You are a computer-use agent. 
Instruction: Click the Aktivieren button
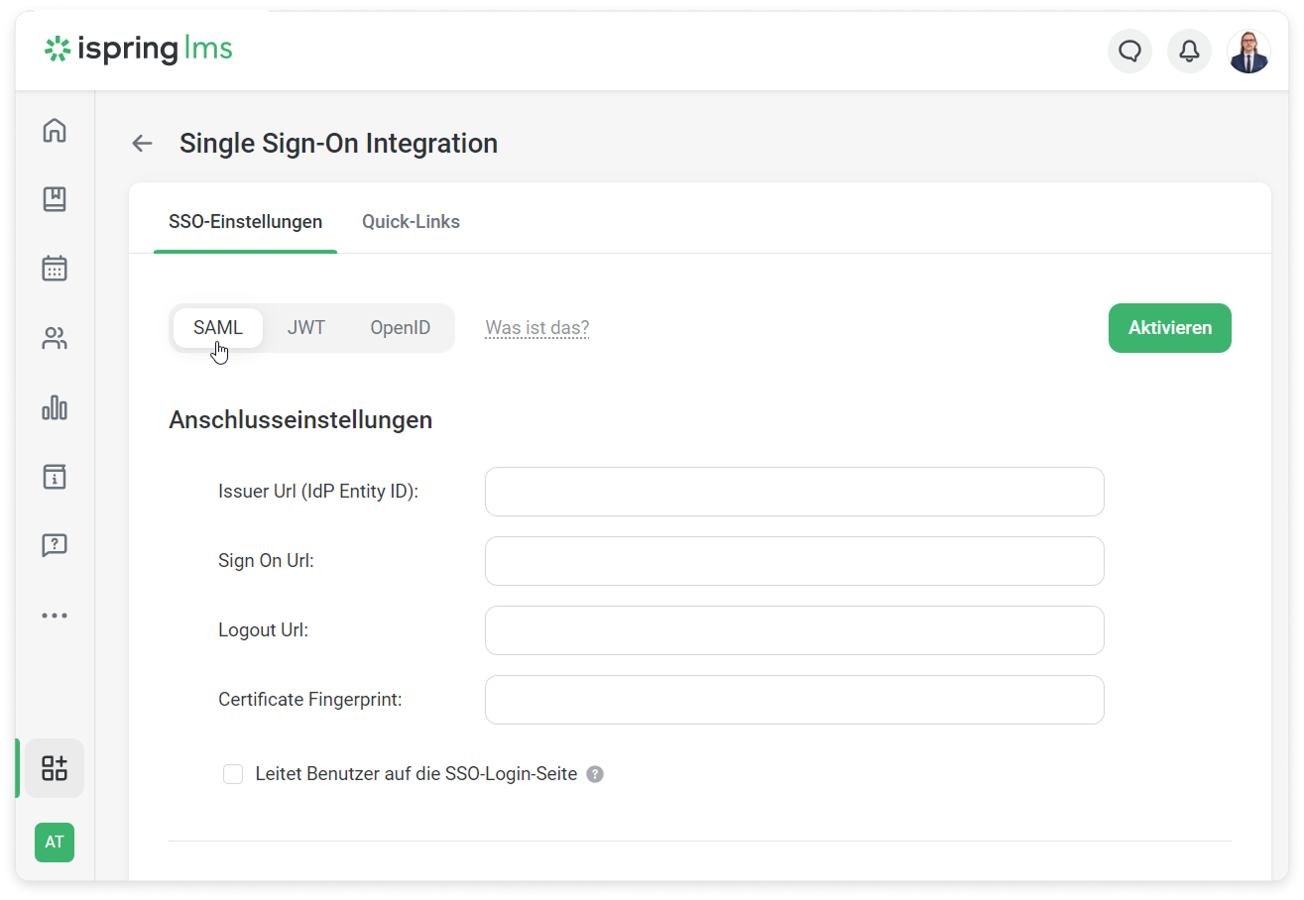pyautogui.click(x=1169, y=328)
